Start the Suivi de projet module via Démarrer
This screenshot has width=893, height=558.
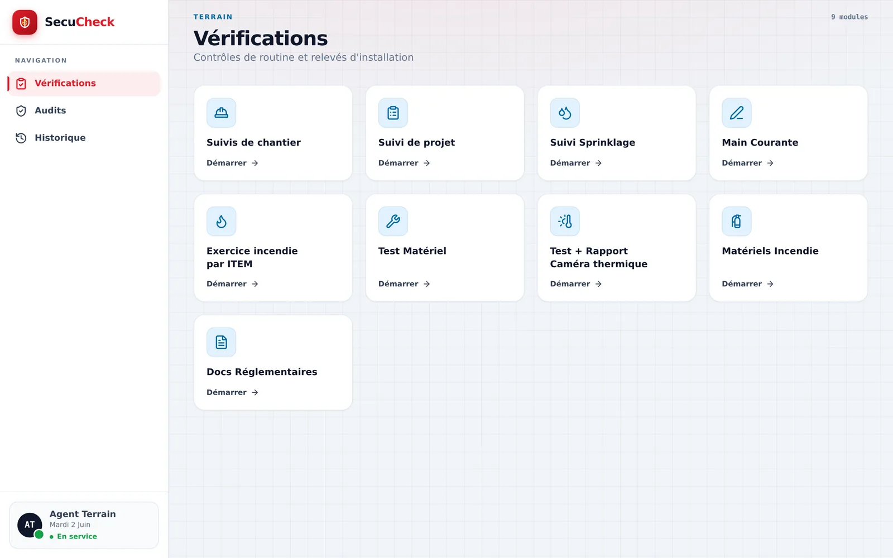(404, 163)
